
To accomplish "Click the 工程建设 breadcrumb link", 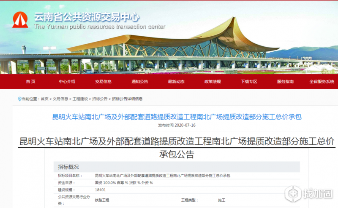I will tap(80, 99).
